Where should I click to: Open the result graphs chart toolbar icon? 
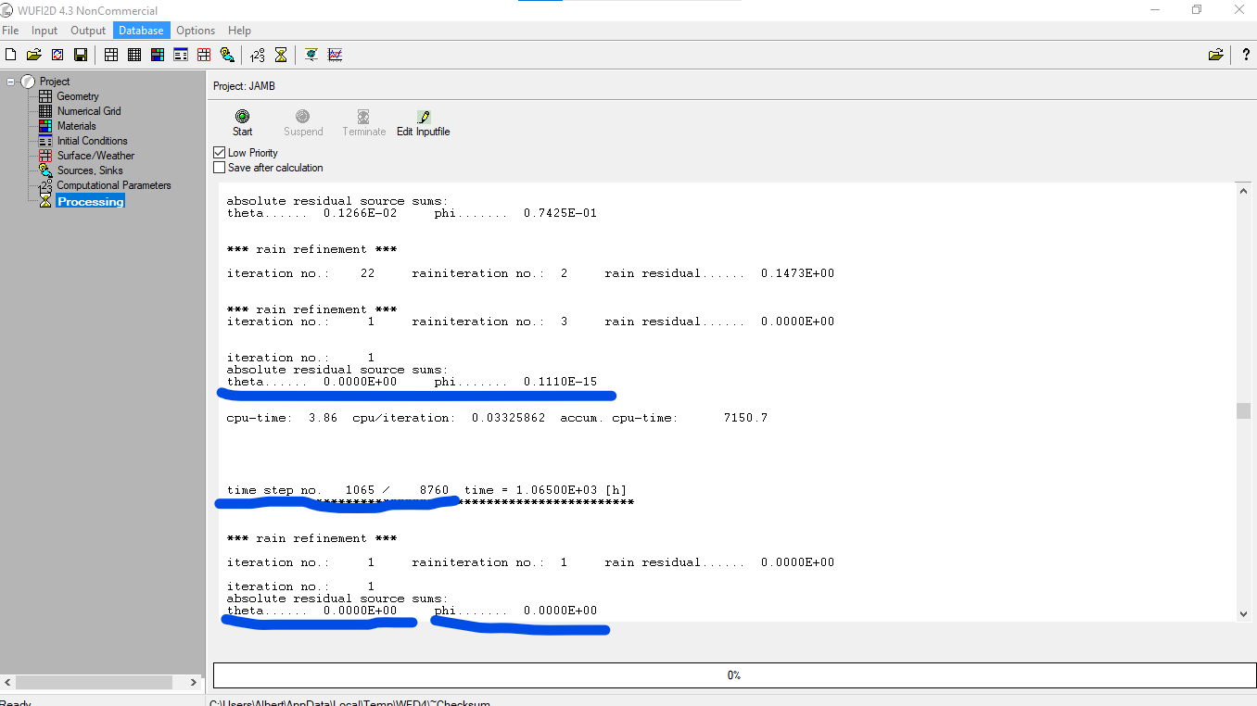[x=335, y=56]
